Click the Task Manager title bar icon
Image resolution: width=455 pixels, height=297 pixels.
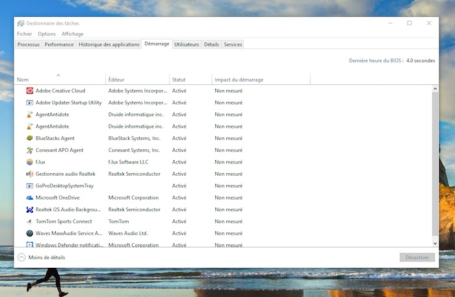click(x=21, y=23)
